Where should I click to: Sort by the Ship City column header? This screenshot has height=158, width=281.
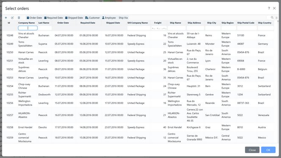[x=211, y=23]
